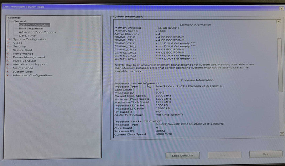Select the Performance category label
Viewport: 285px width, 166px height.
[23, 54]
